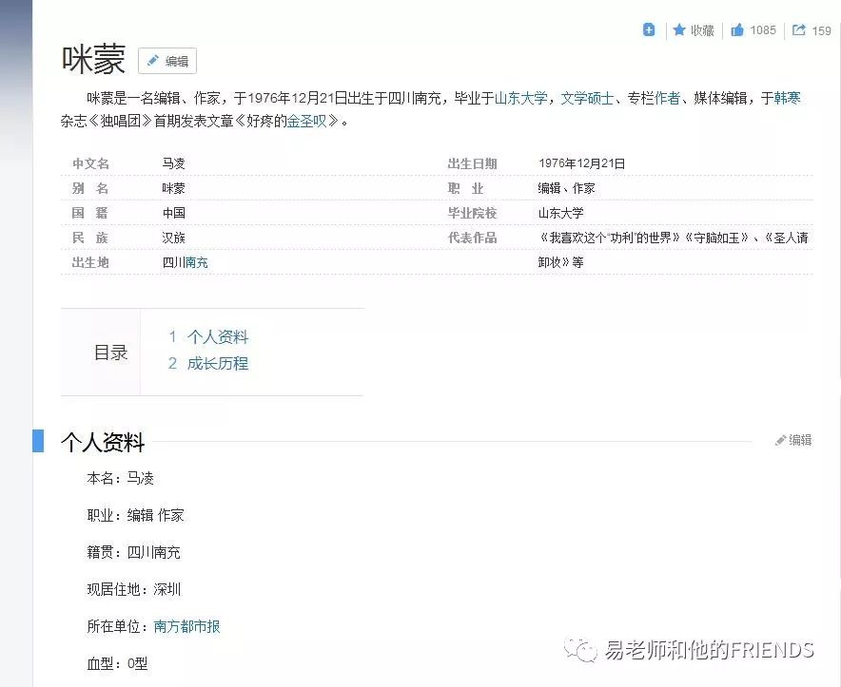
Task: Click the blue plus icon at top
Action: 649,30
